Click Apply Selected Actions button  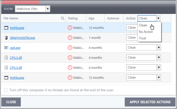pos(150,102)
